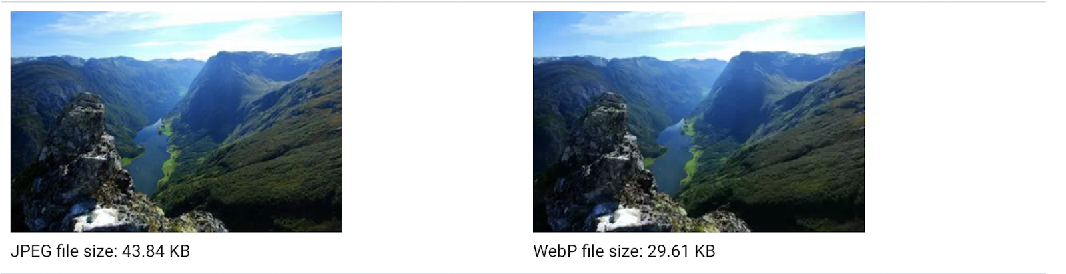The width and height of the screenshot is (1066, 274).
Task: Select the 'WebP file size: 29.61 KB' caption
Action: pyautogui.click(x=624, y=251)
